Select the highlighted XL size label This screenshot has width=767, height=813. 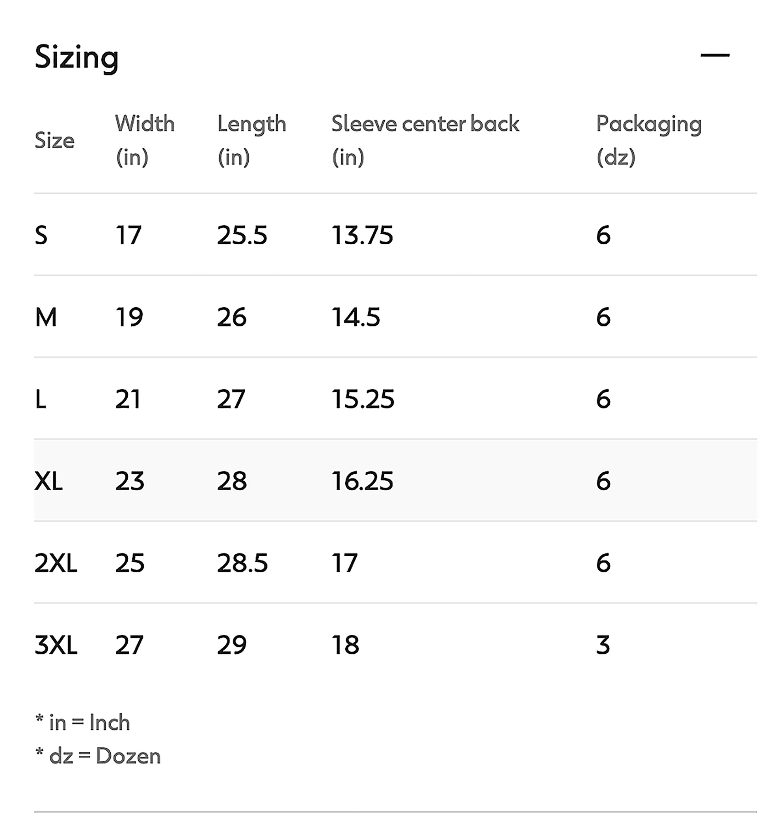[48, 481]
